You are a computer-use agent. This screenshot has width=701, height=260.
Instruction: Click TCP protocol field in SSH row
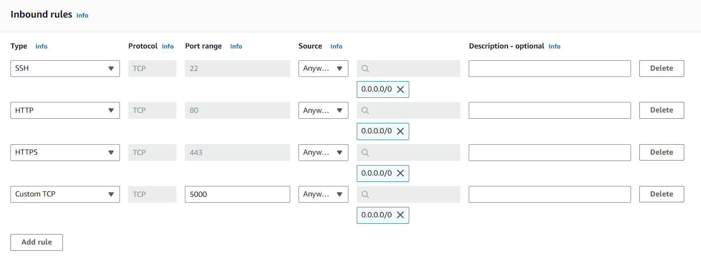(152, 69)
